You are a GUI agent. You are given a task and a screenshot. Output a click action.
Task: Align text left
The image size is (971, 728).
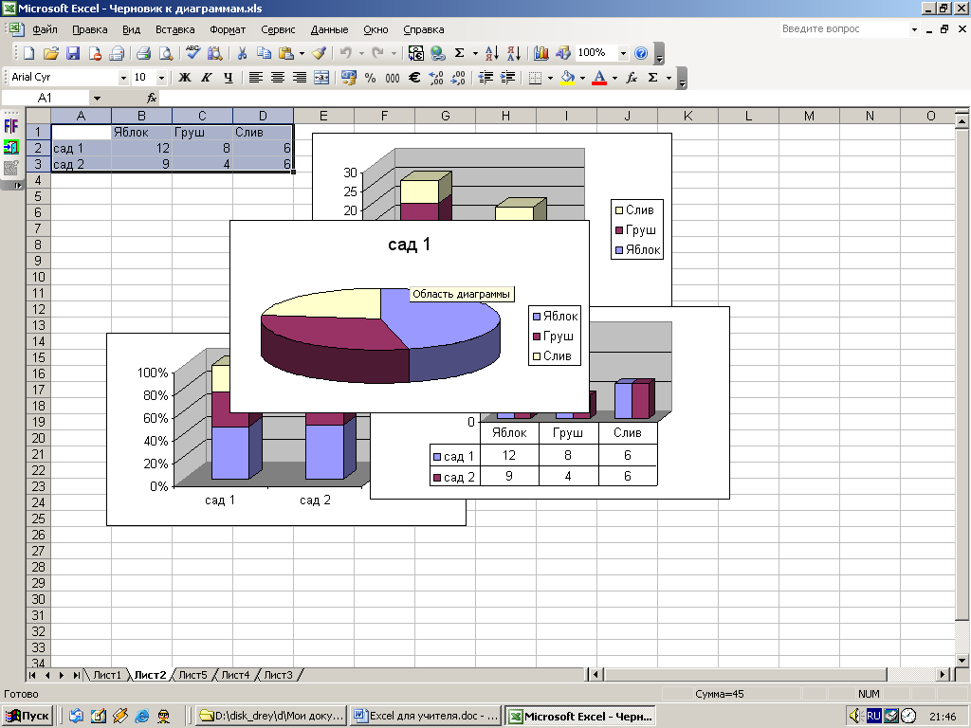tap(256, 78)
